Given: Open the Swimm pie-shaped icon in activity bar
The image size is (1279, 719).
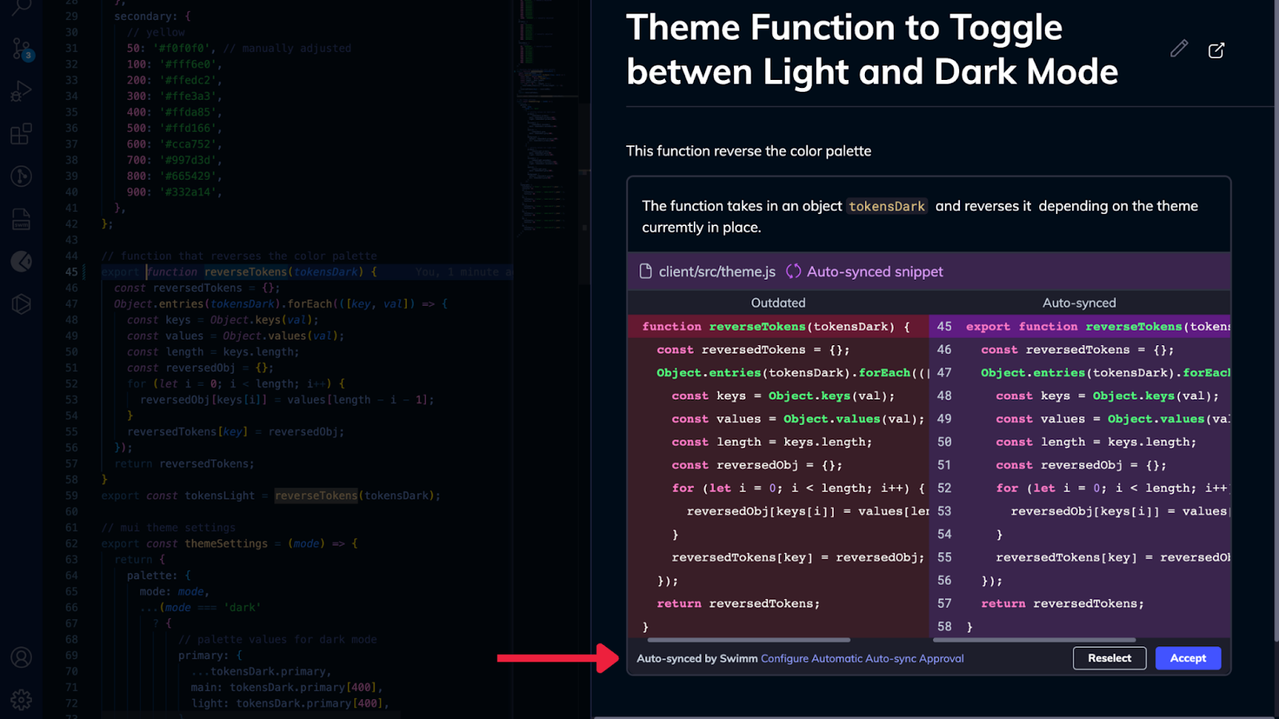Looking at the screenshot, I should coord(22,261).
